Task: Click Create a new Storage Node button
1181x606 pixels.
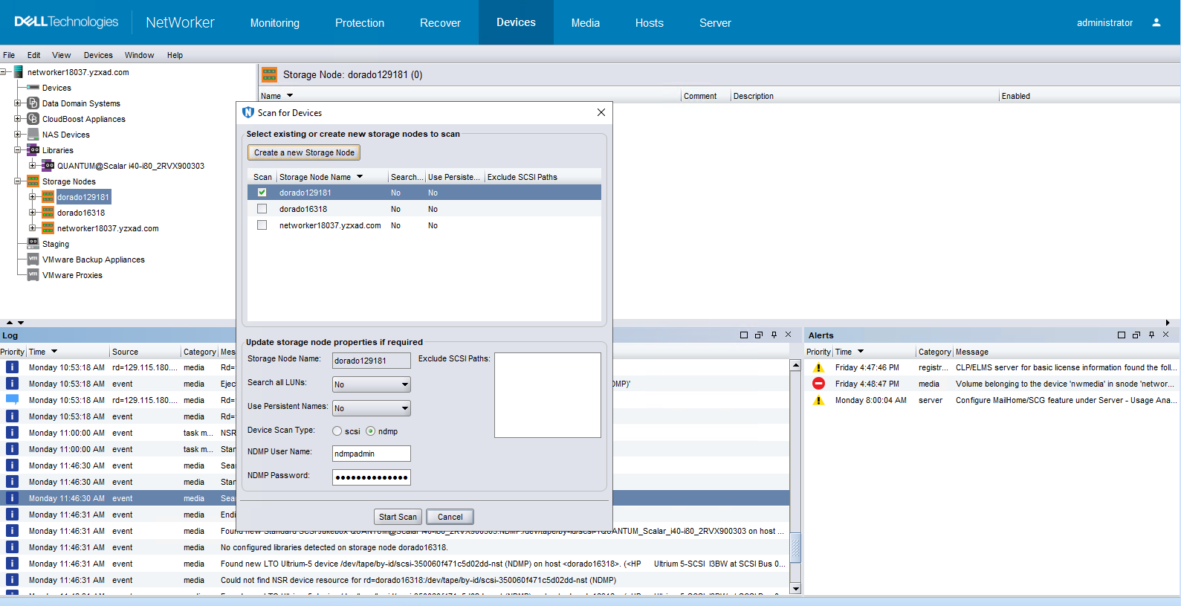Action: tap(304, 152)
